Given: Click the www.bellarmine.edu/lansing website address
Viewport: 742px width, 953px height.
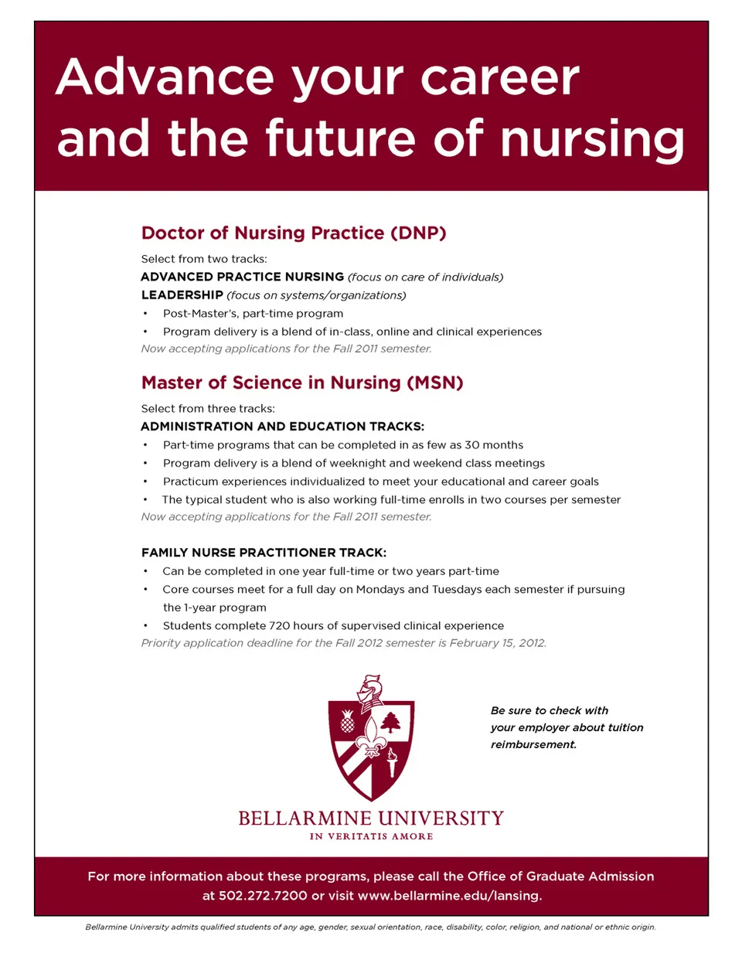Looking at the screenshot, I should pos(449,896).
